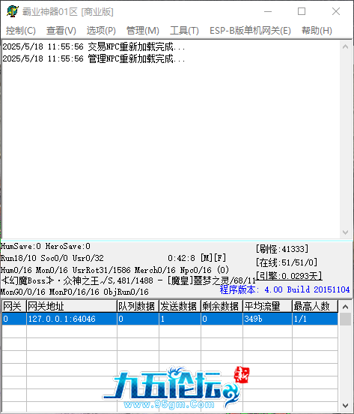
Task: Click the MonG0/0/16 status line
Action: pos(75,292)
